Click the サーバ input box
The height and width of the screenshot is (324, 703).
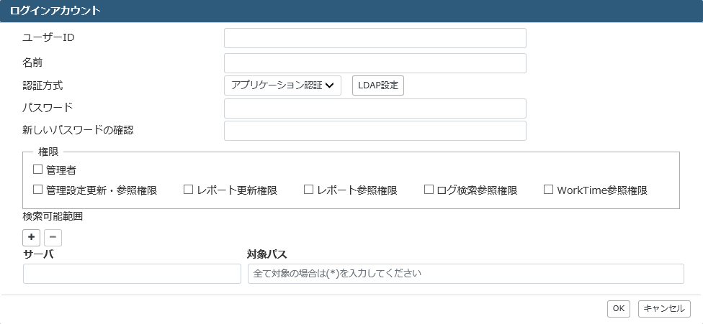[132, 274]
